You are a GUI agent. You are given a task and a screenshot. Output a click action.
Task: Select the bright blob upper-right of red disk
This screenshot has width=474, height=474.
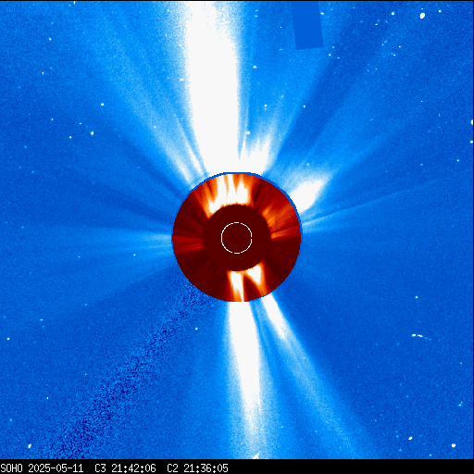(308, 193)
